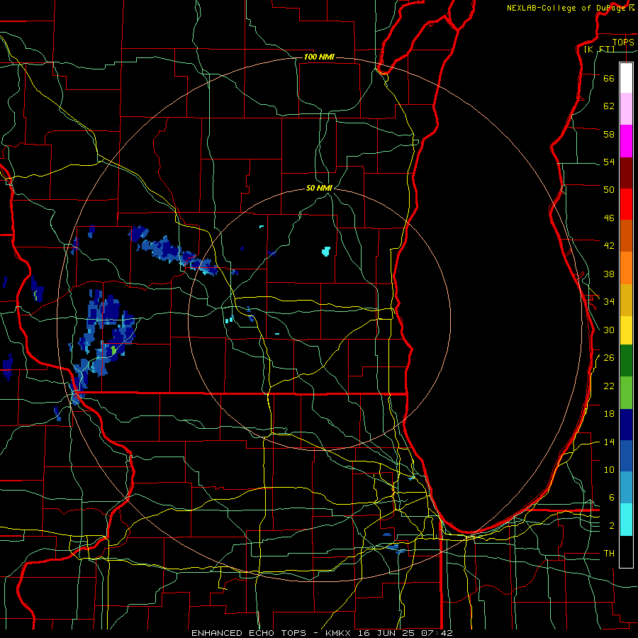Click the light green echo core in western cluster
Screen dimensions: 638x638
pyautogui.click(x=114, y=350)
